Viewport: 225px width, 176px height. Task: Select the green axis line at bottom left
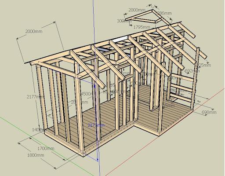pyautogui.click(x=44, y=147)
